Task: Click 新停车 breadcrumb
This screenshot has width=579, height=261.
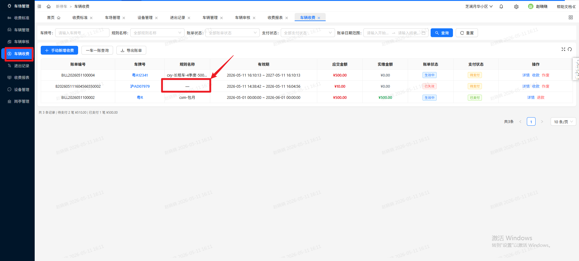Action: [x=62, y=6]
